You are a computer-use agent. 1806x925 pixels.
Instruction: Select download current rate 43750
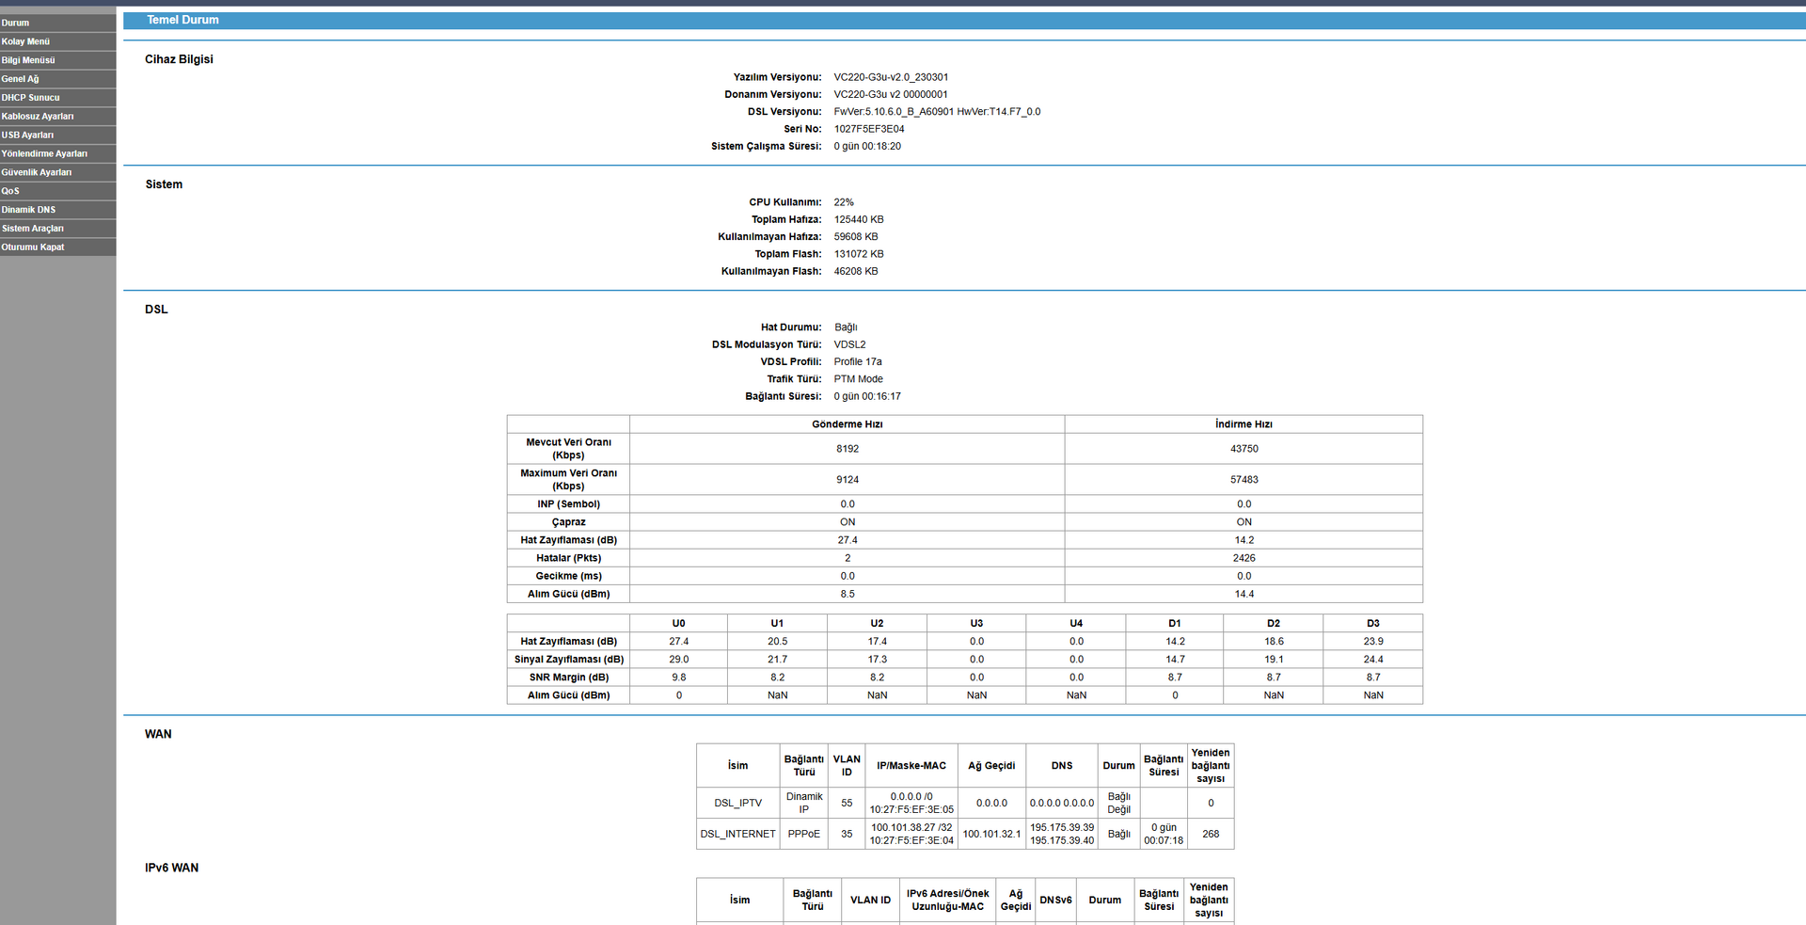(x=1244, y=449)
